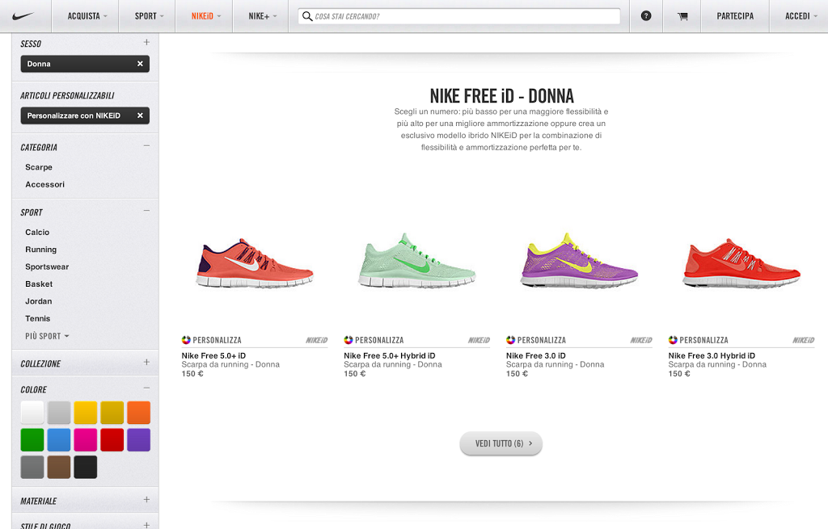Screen dimensions: 828x529
Task: Filter by Basket sport
Action: tap(39, 283)
